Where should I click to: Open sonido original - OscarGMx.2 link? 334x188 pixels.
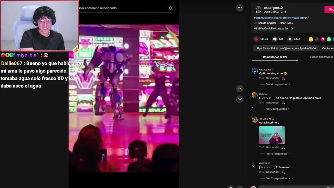pos(276,23)
